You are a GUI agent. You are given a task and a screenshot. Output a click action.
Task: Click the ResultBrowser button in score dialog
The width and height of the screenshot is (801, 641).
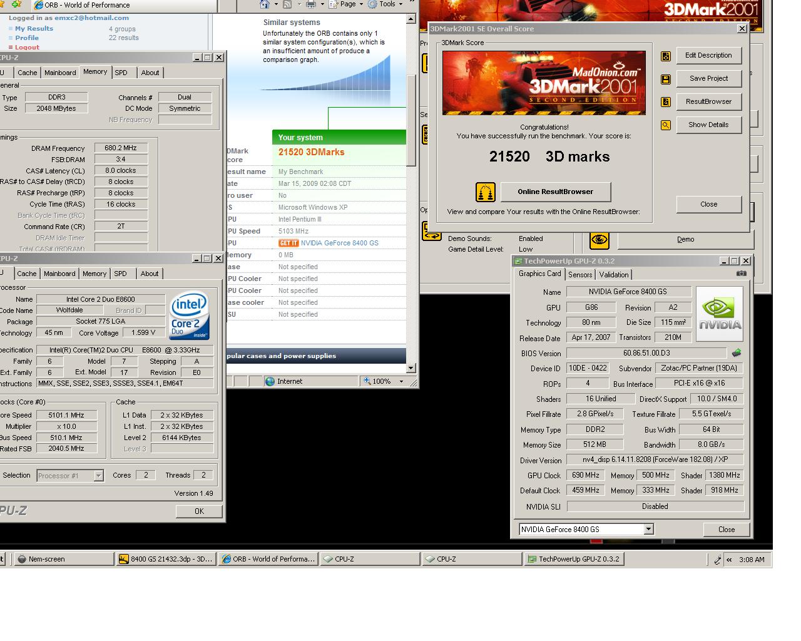[x=708, y=101]
